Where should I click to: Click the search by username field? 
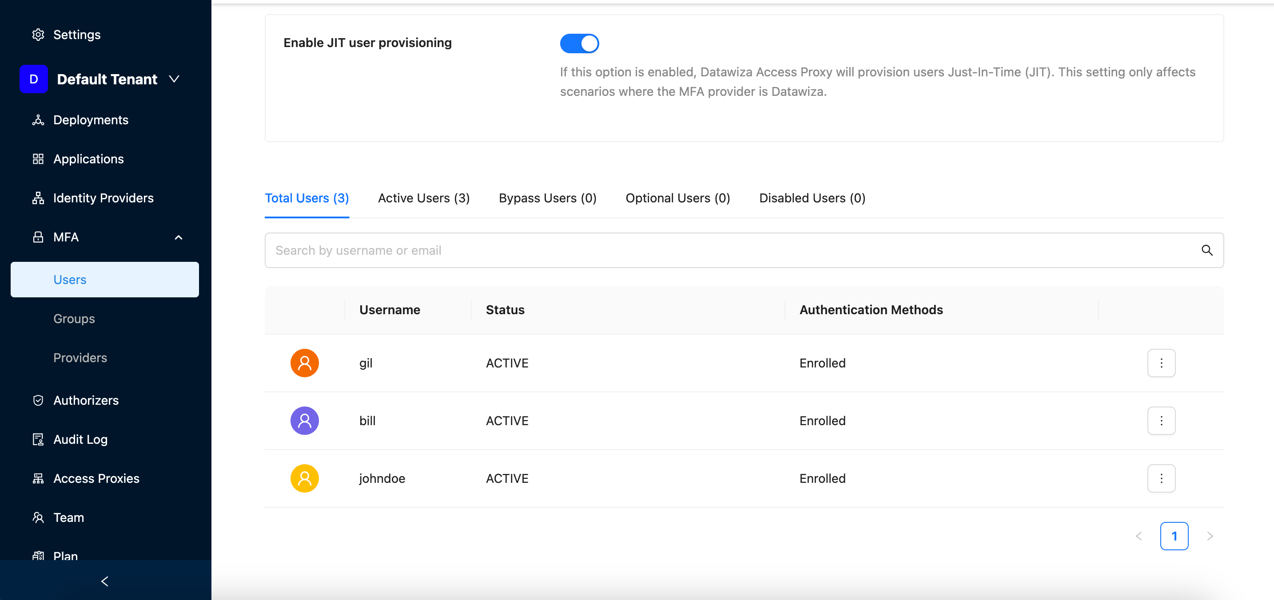click(x=593, y=250)
